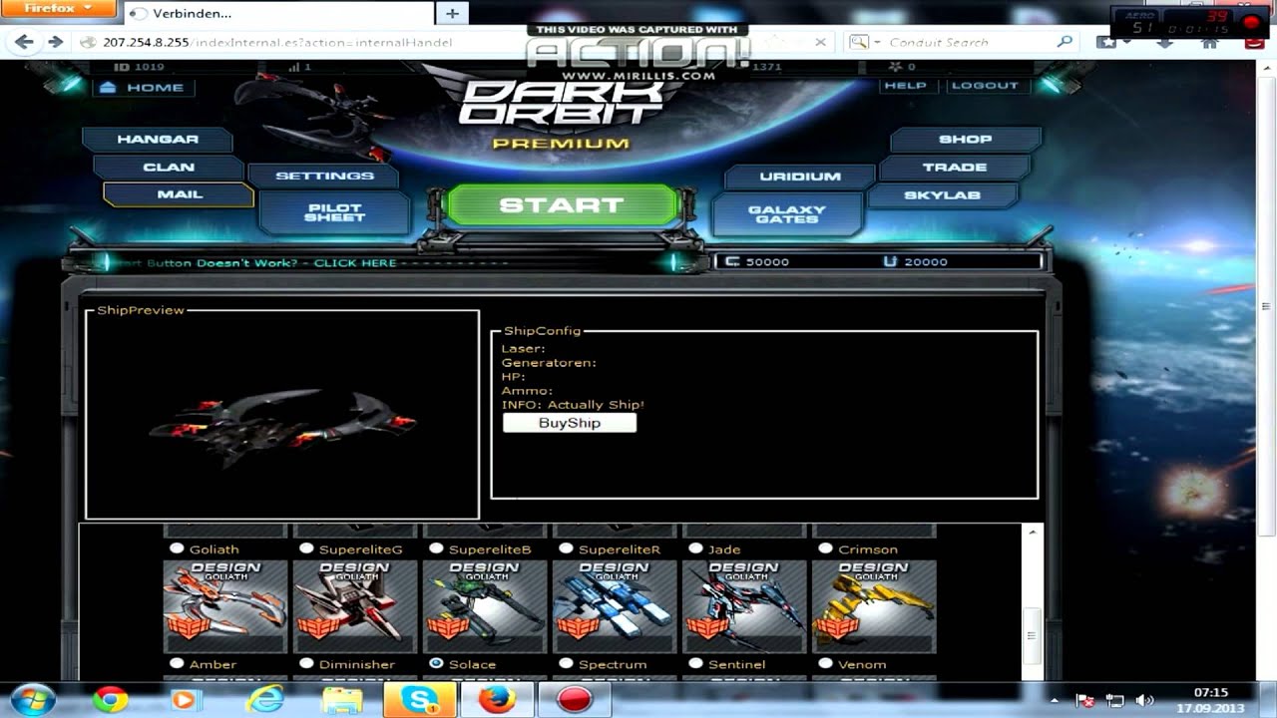Screen dimensions: 1277x718
Task: Open Skype from the taskbar
Action: pos(419,699)
